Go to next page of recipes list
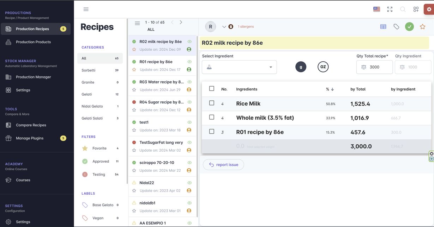 pyautogui.click(x=181, y=22)
